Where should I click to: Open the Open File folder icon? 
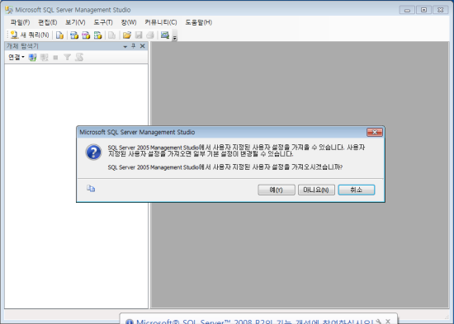coord(127,35)
